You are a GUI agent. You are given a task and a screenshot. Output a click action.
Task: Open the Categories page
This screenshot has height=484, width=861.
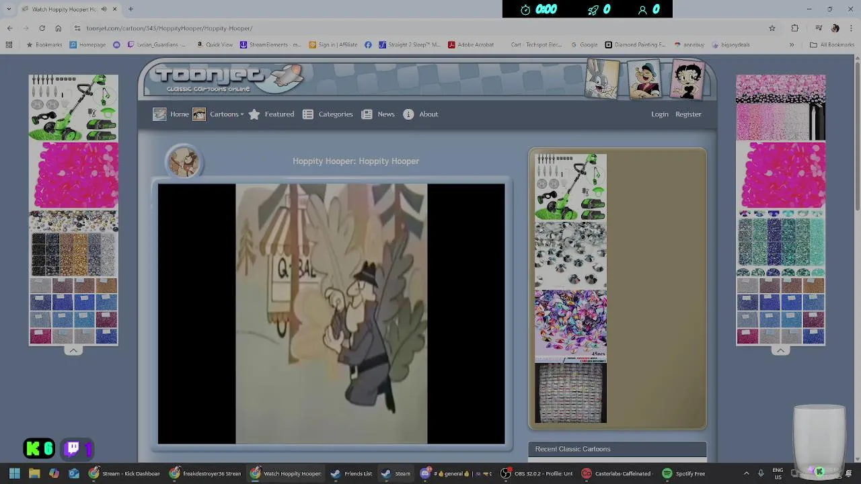(x=336, y=114)
